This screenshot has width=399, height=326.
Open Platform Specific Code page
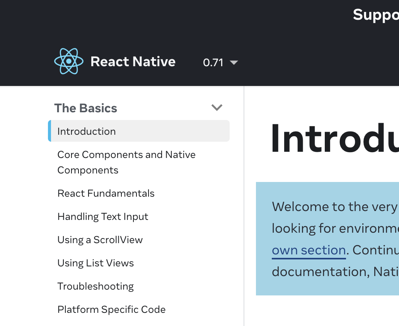pyautogui.click(x=111, y=309)
